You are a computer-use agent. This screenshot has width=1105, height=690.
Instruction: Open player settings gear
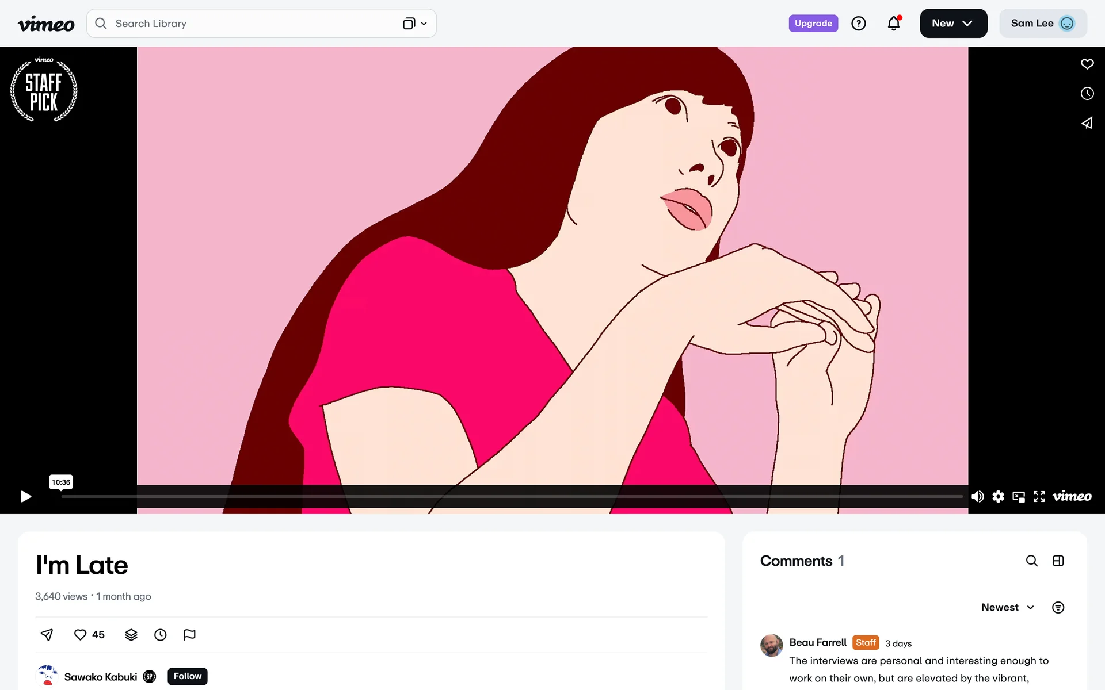998,497
